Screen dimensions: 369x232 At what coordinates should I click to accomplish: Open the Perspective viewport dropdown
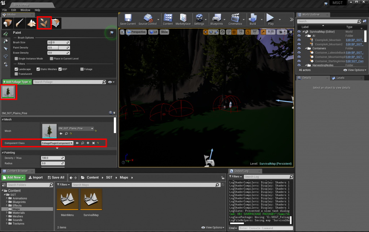(136, 32)
